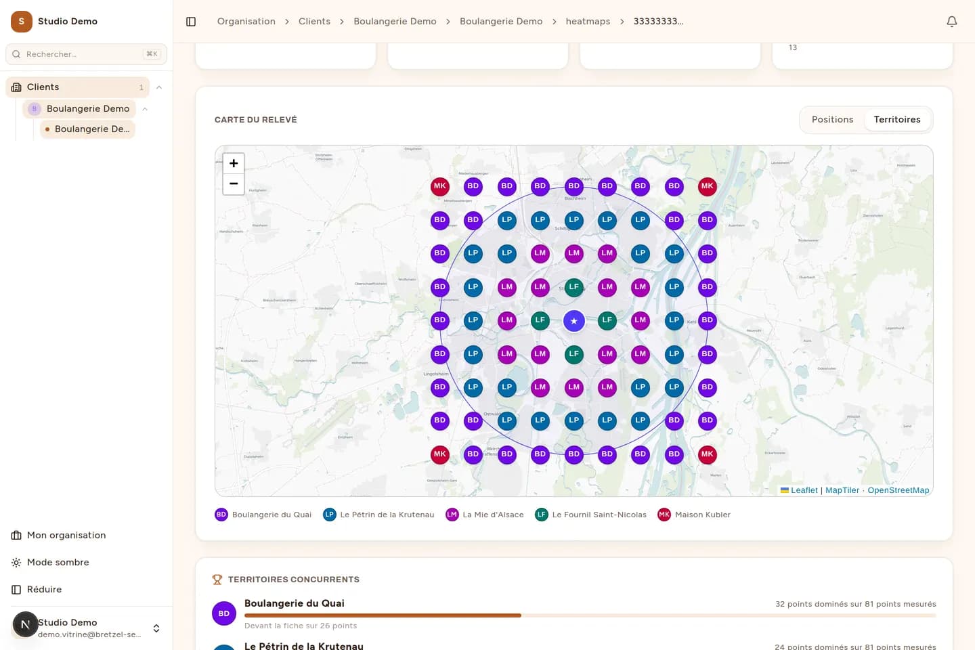
Task: Open the Studio Demo account menu at bottom
Action: pos(87,628)
